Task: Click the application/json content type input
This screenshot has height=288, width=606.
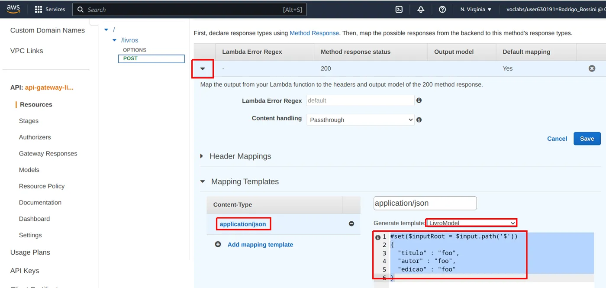Action: click(425, 203)
